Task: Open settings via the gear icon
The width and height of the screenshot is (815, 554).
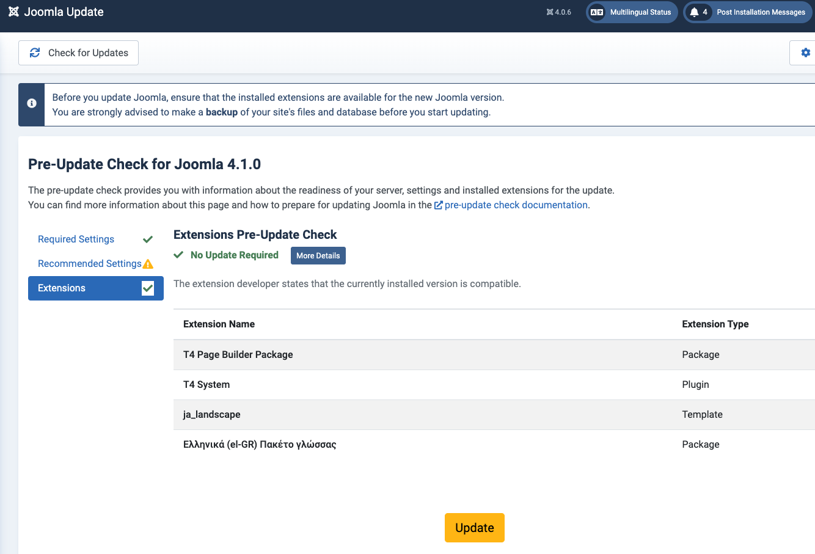Action: click(805, 53)
